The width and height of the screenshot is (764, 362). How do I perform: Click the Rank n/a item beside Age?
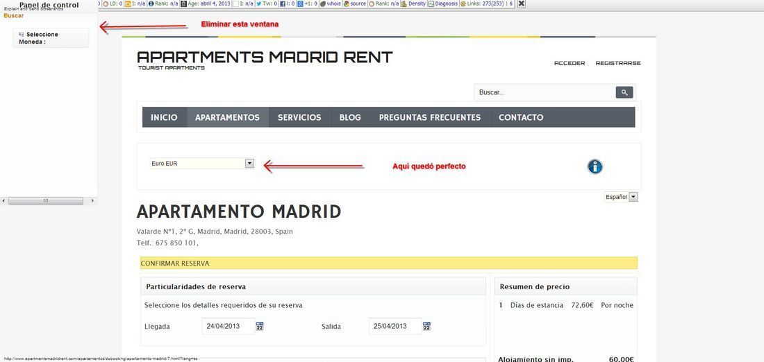pos(163,3)
